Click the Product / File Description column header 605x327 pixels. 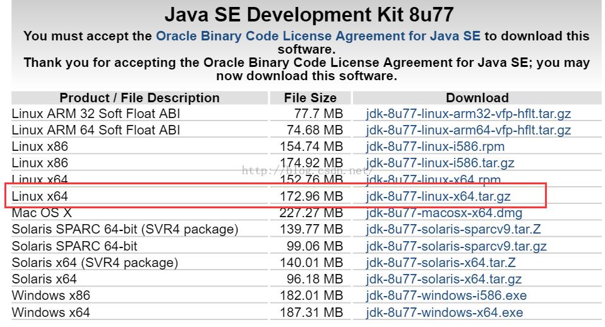[140, 98]
